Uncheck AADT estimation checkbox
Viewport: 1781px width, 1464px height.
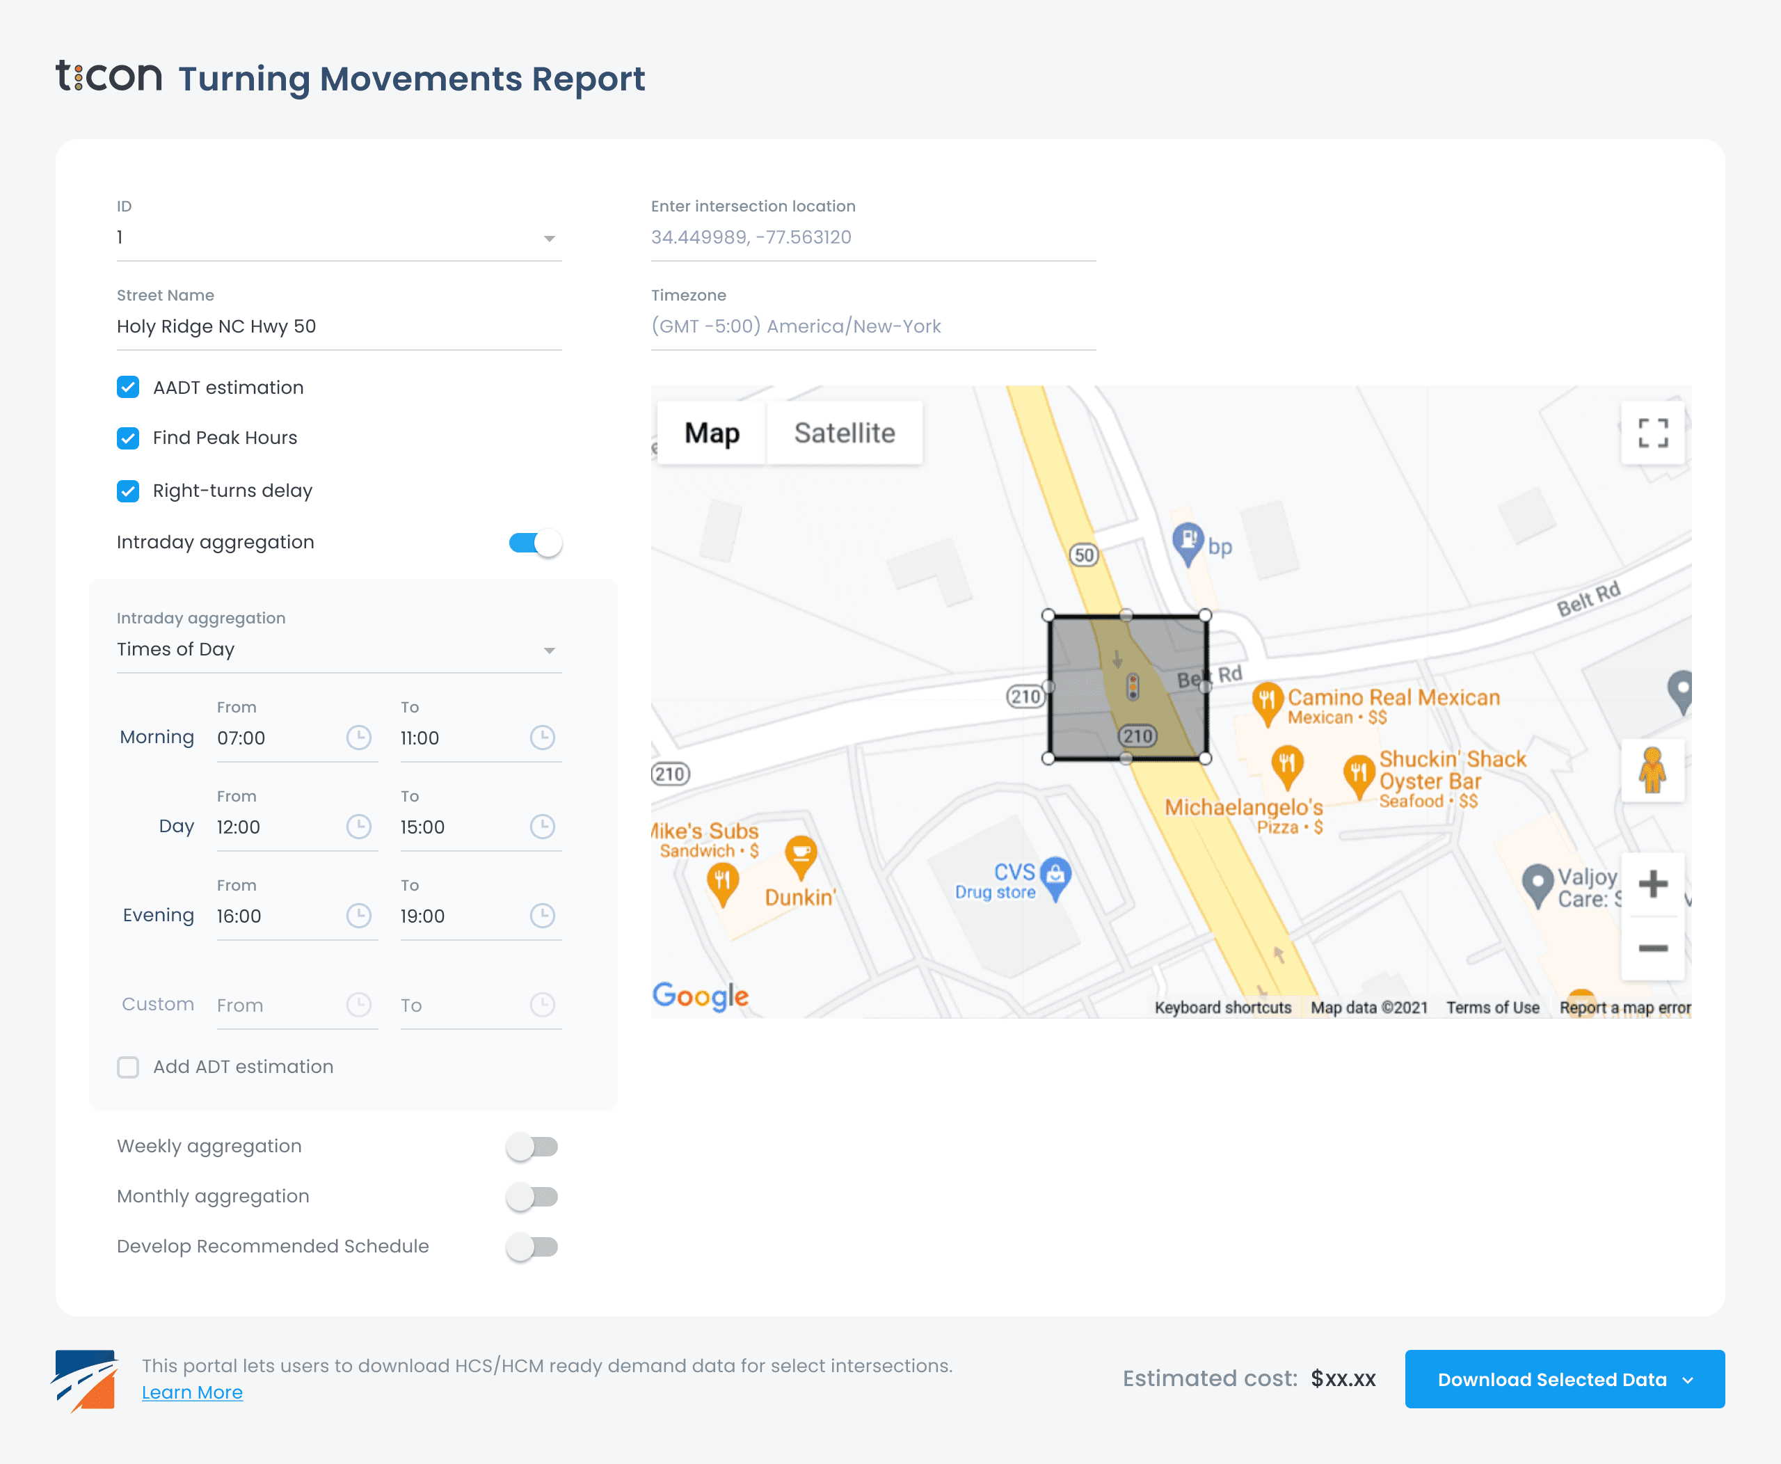click(x=128, y=387)
